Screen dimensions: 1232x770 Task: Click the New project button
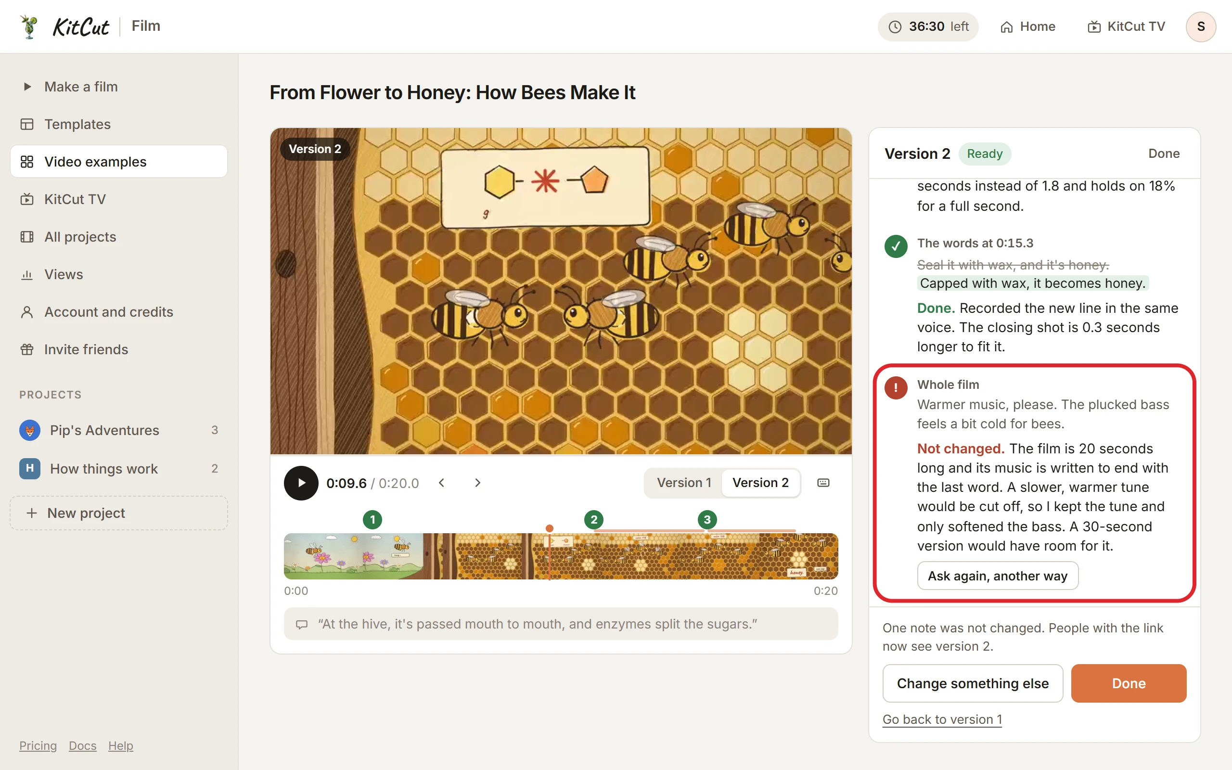click(x=118, y=513)
